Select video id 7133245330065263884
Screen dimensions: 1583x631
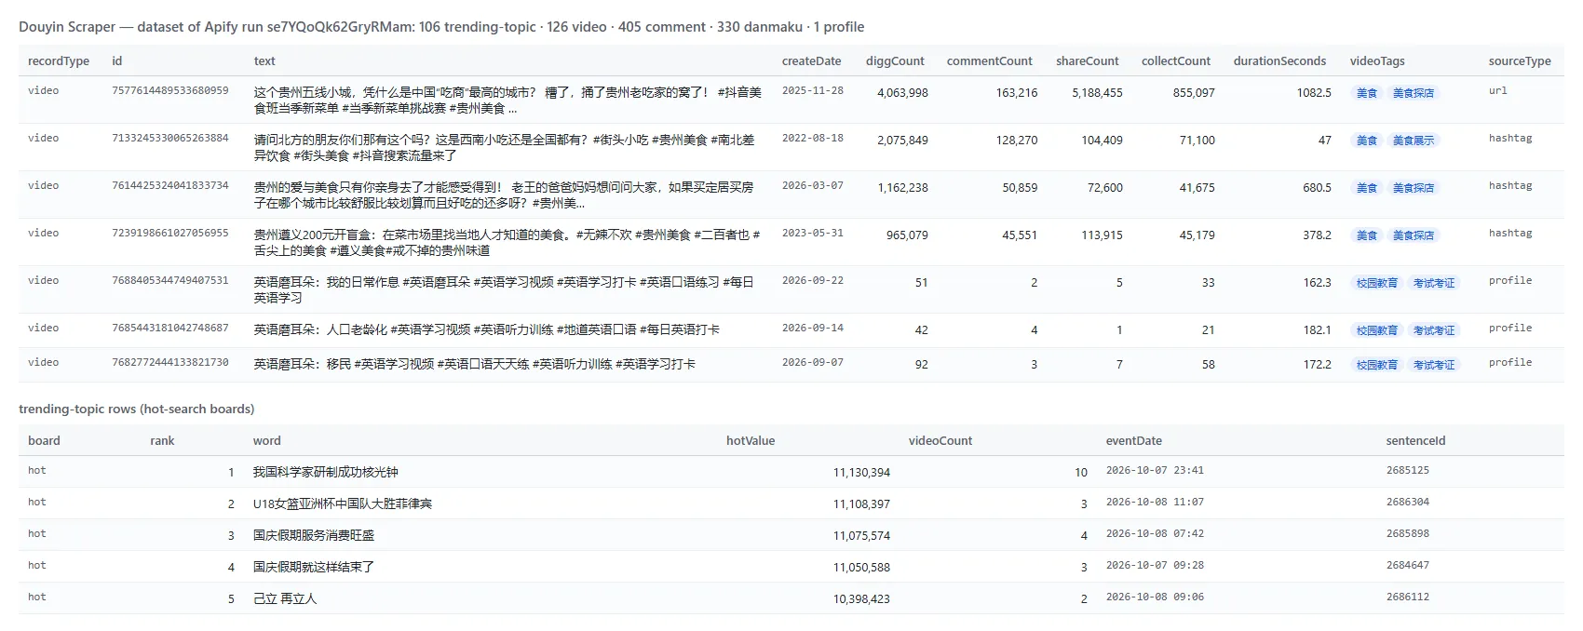169,139
